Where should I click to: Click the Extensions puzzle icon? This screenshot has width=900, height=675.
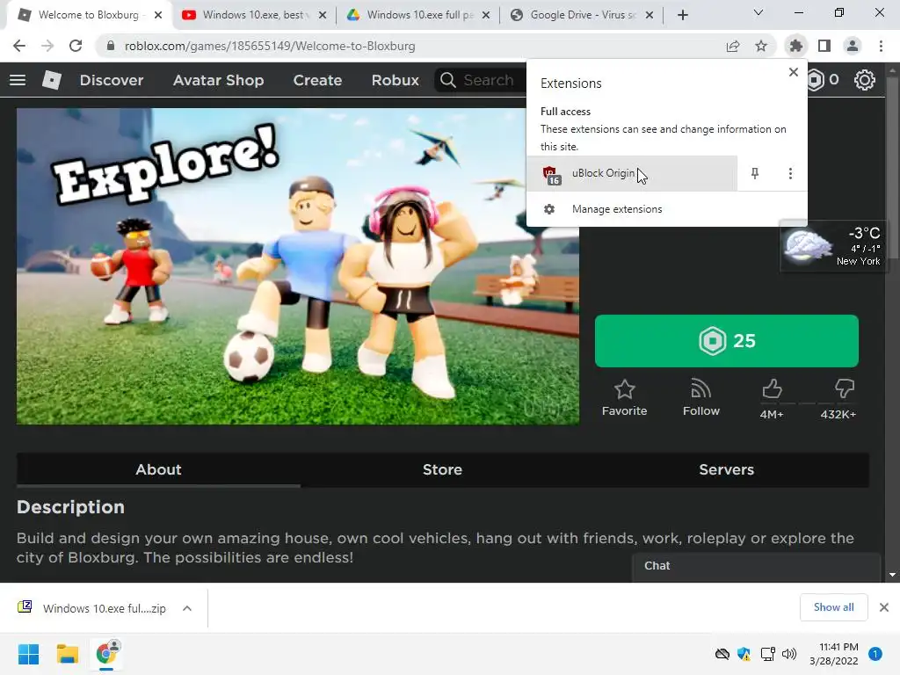tap(796, 46)
